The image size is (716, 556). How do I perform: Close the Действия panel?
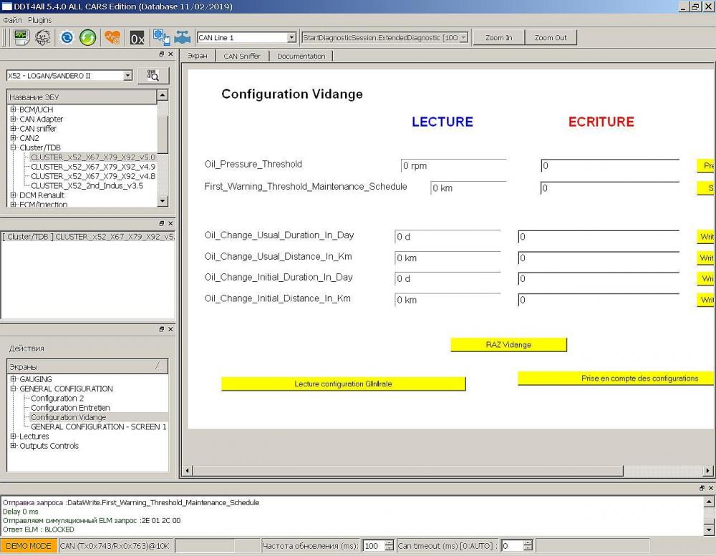coord(170,329)
